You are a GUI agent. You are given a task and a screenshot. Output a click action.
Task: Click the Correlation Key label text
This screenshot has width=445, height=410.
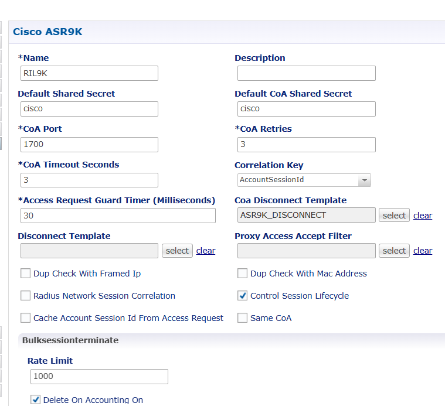(x=269, y=165)
